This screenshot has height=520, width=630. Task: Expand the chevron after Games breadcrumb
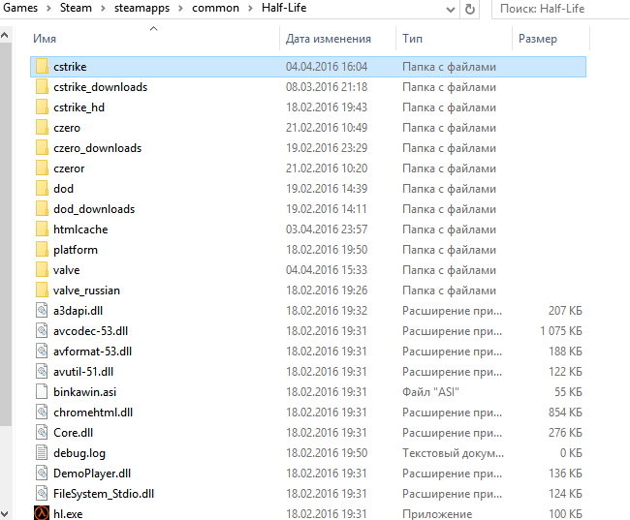coord(48,9)
